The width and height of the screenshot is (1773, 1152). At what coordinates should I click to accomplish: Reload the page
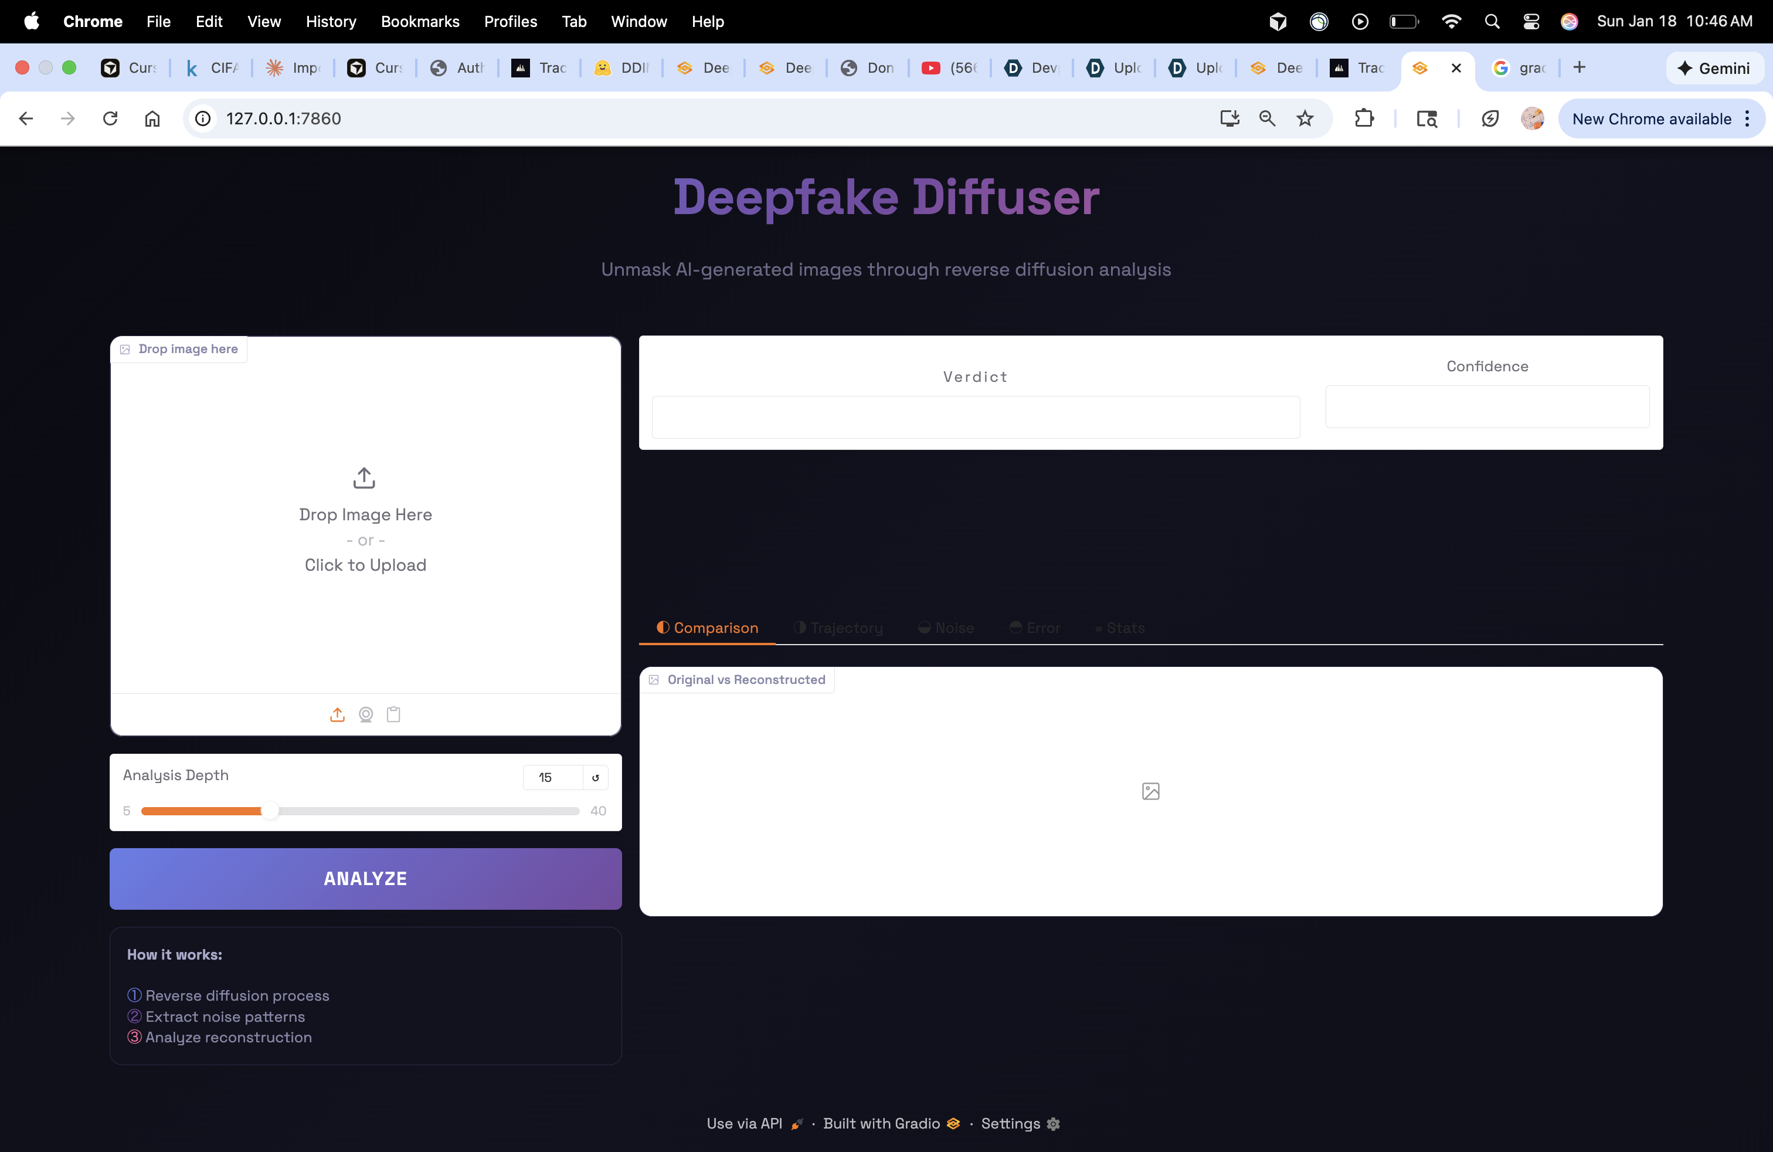click(x=110, y=118)
